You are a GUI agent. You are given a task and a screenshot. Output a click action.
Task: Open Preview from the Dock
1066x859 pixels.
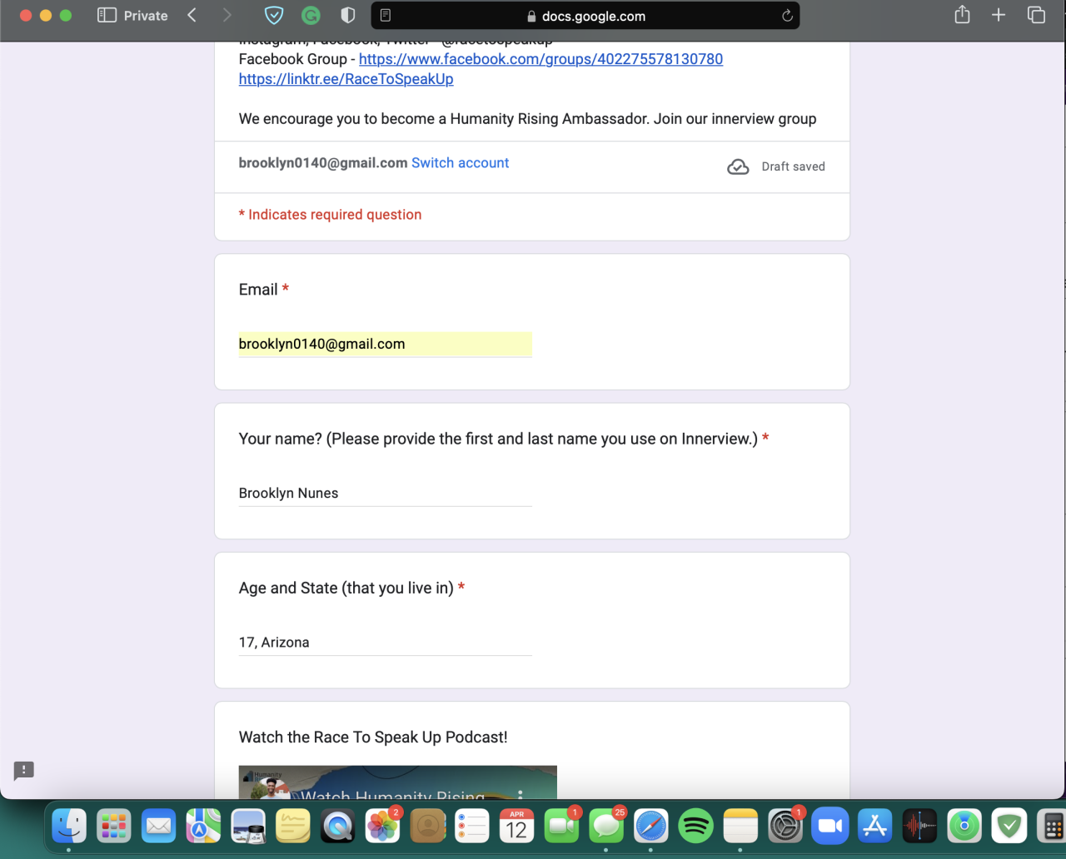click(248, 827)
